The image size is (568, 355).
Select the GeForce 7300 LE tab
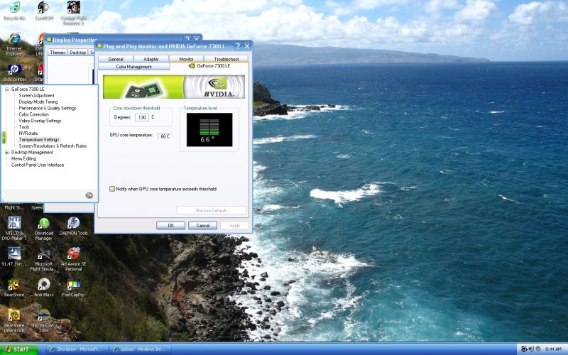click(209, 66)
